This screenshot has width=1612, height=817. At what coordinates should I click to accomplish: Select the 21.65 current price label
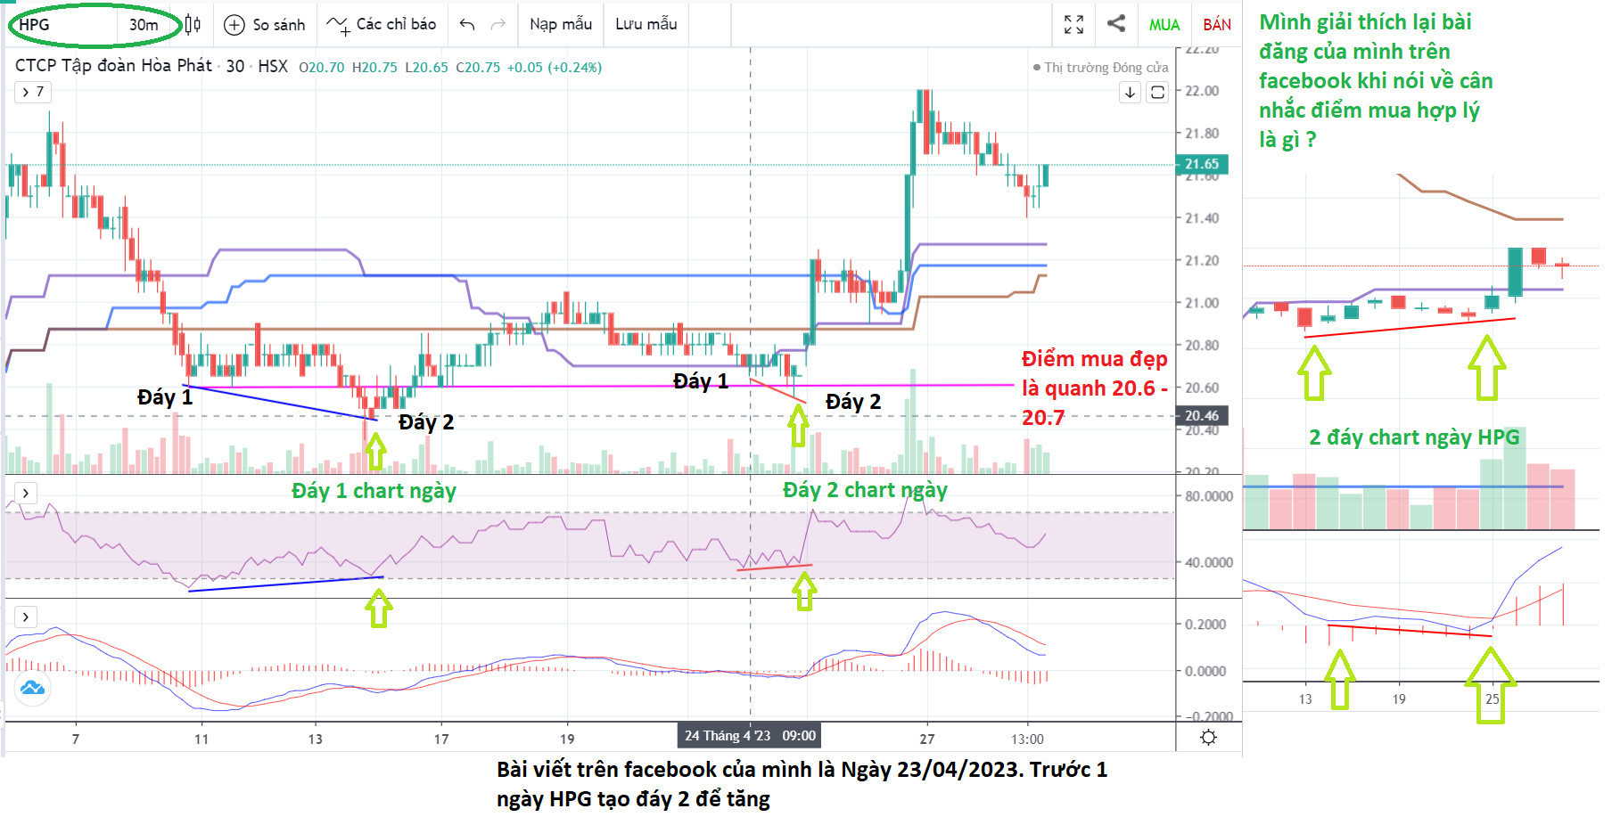click(x=1202, y=164)
